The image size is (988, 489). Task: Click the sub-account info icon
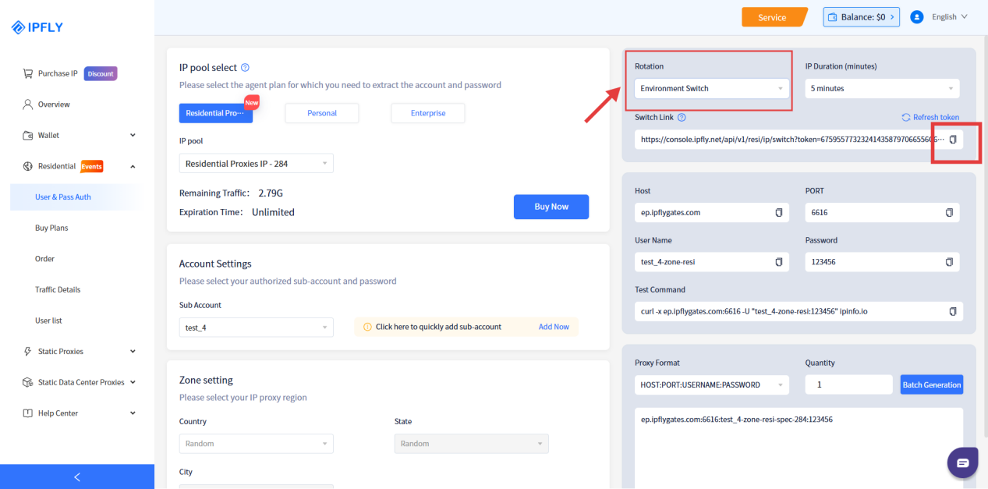pos(368,327)
